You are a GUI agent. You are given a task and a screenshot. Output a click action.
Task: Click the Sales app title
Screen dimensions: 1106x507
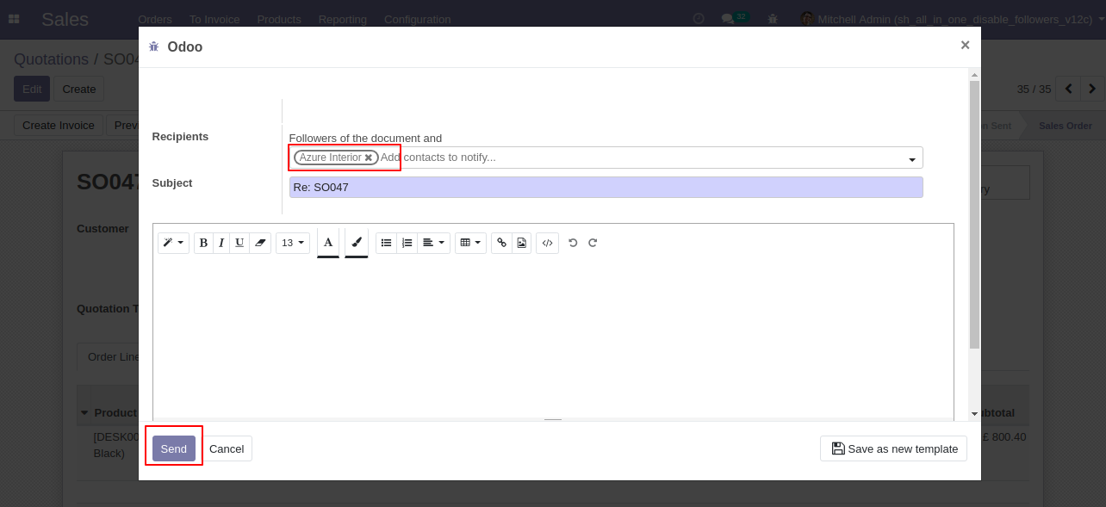[x=65, y=19]
